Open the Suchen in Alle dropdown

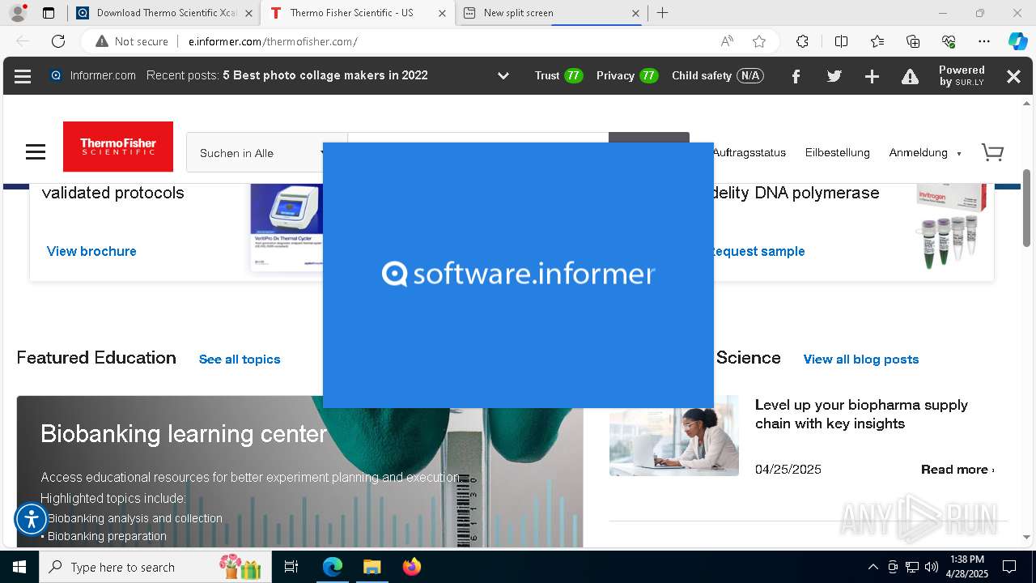pyautogui.click(x=255, y=153)
